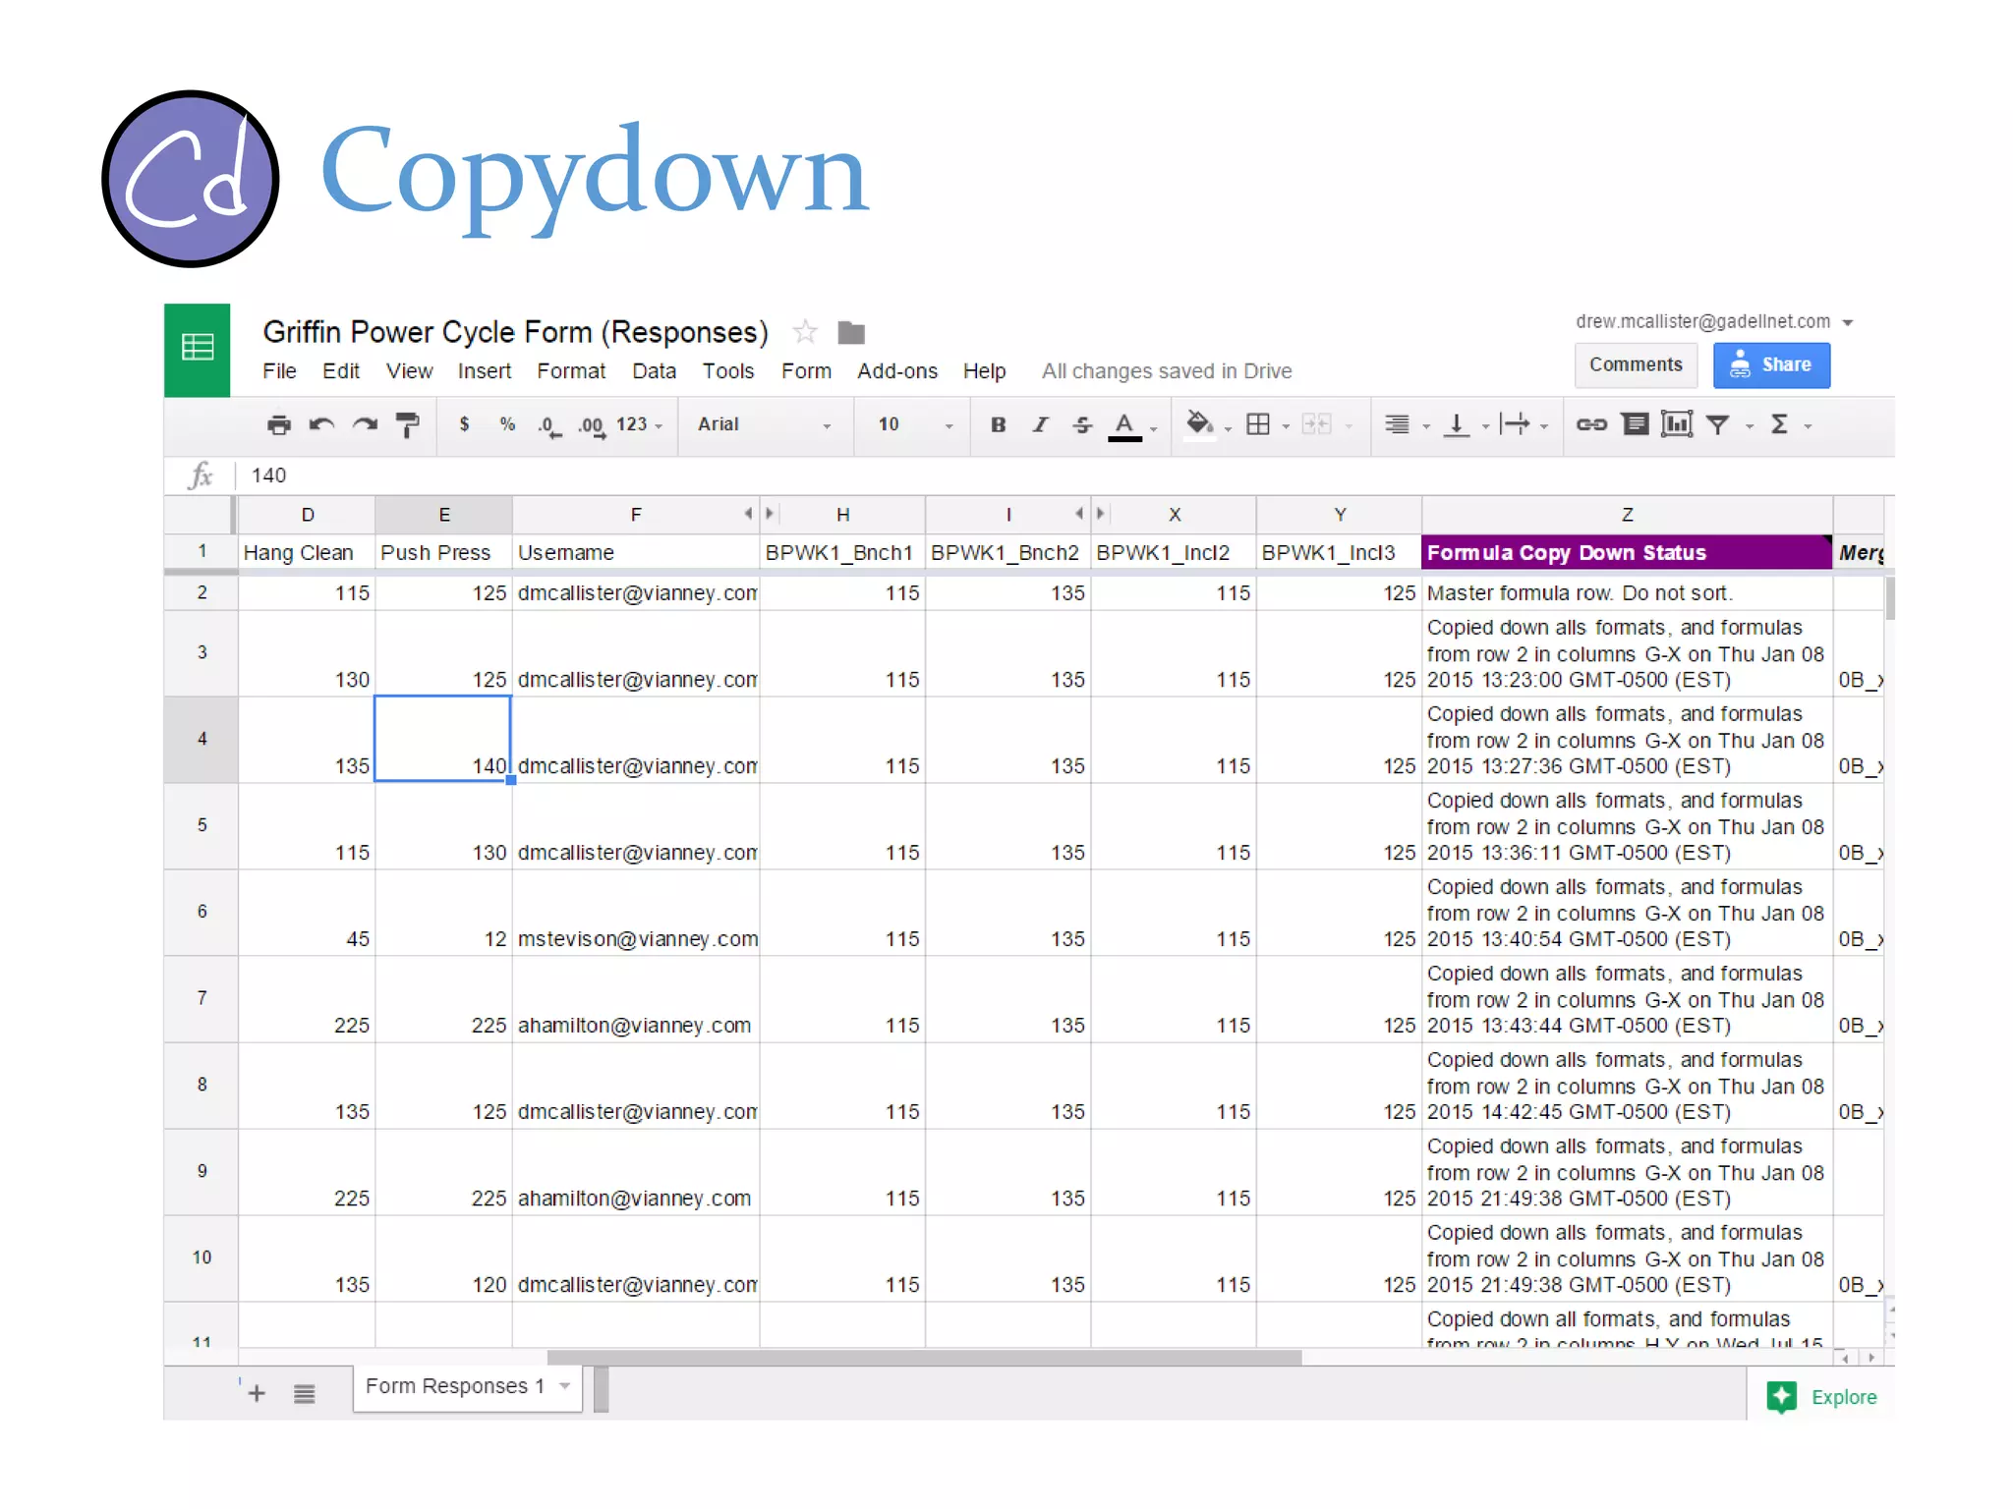Expand the account email dropdown
The image size is (2013, 1509).
(1848, 323)
